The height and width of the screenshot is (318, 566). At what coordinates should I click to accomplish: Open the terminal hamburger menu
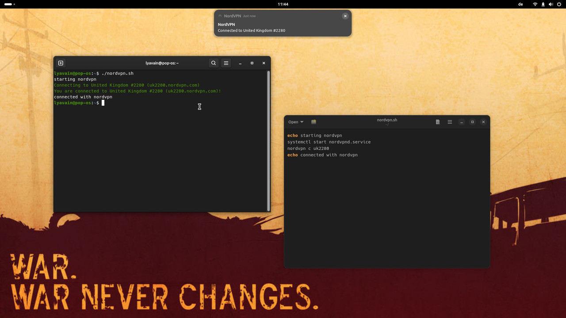226,63
